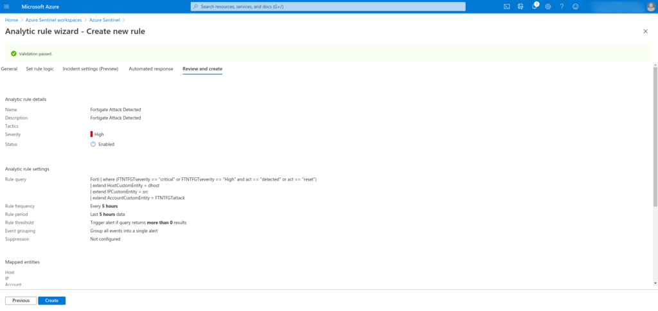Click the first line of the rule query
658x311 pixels.
203,179
